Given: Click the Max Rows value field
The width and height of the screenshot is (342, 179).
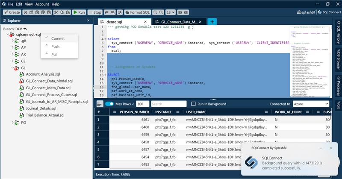Looking at the screenshot, I should click(x=142, y=104).
